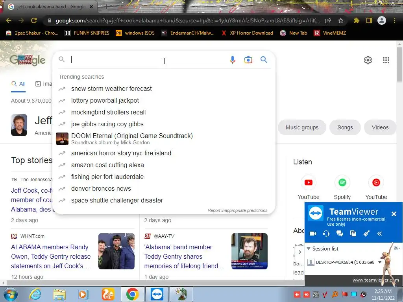Start TeamViewer video camera icon

pos(313,234)
